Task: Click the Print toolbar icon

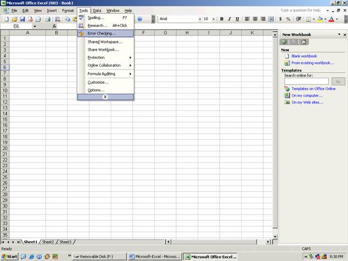Action: pos(48,19)
